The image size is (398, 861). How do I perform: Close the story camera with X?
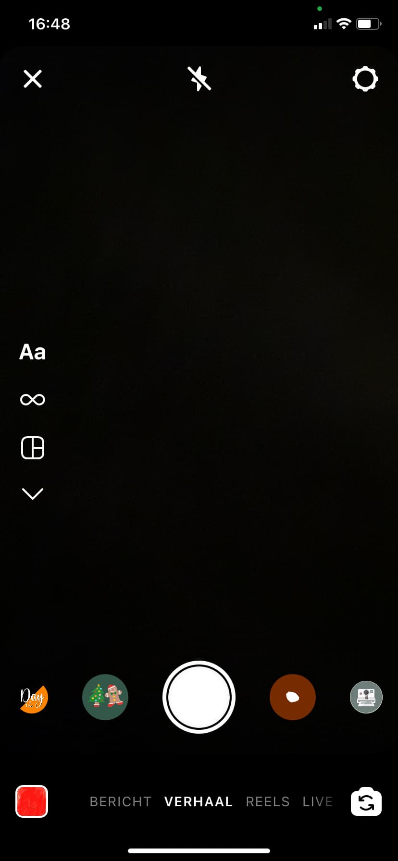tap(33, 79)
